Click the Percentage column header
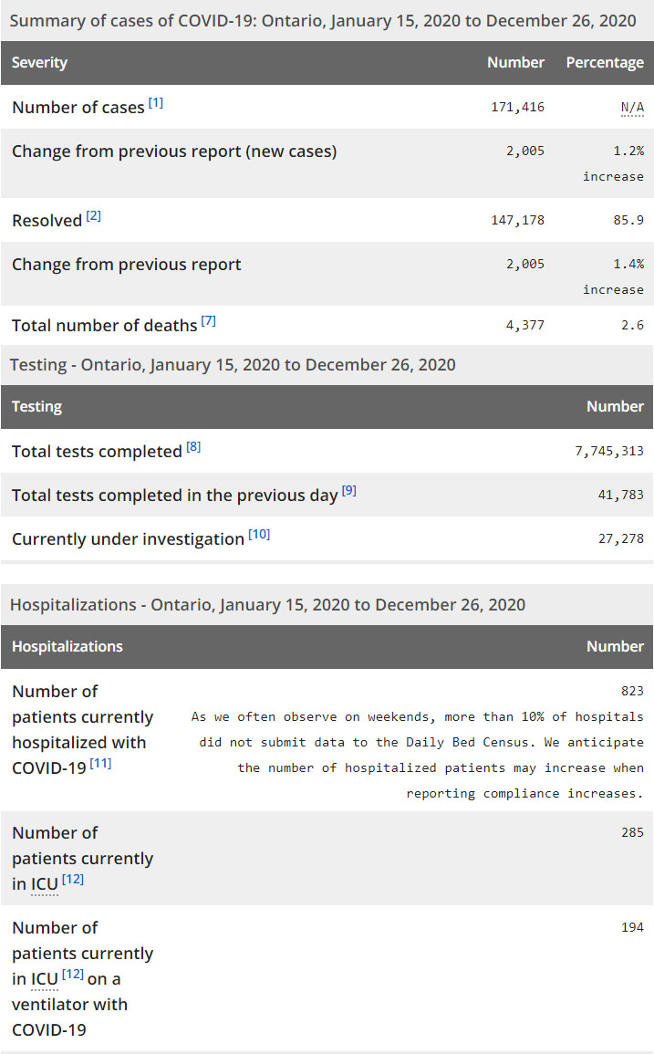 pos(605,63)
